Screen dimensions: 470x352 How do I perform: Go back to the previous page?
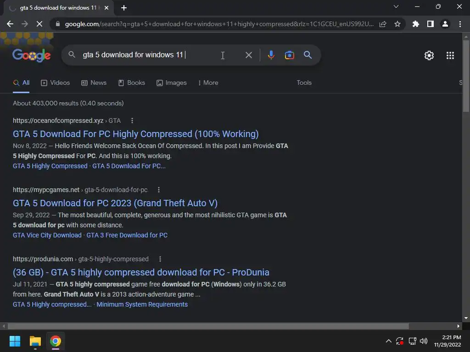(10, 24)
